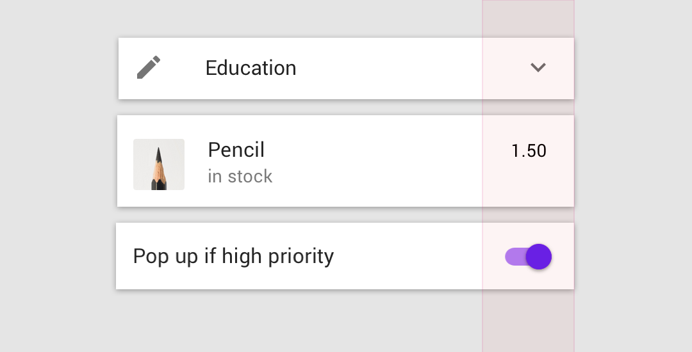Screen dimensions: 692x352
Task: Click the dark purple toggle knob
Action: 539,257
